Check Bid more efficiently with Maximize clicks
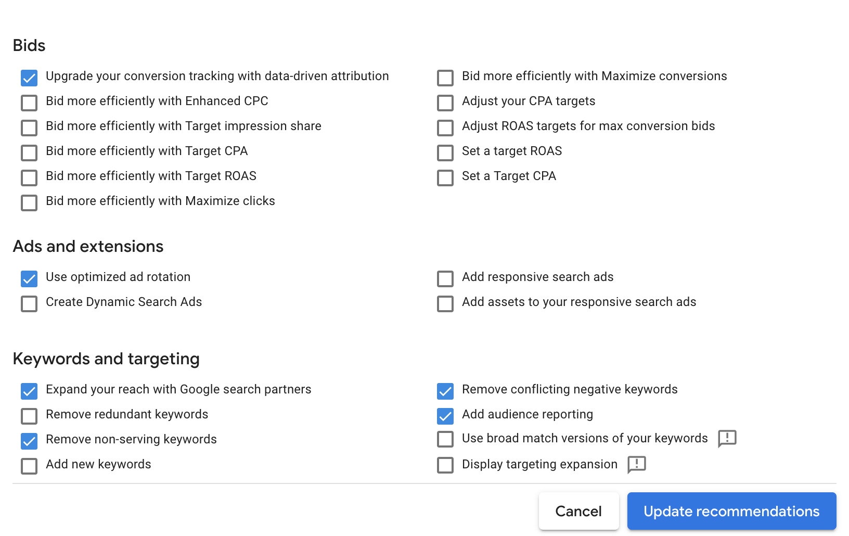This screenshot has height=536, width=849. pos(29,203)
